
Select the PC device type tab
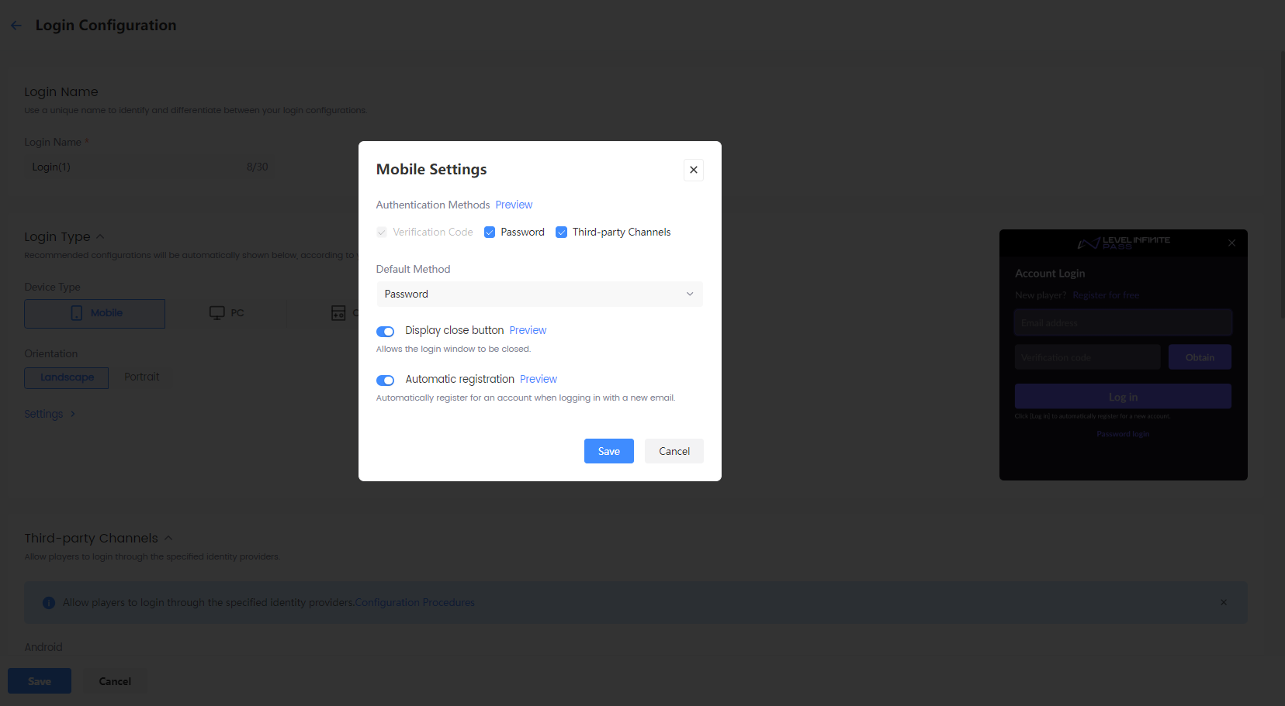[x=227, y=313]
